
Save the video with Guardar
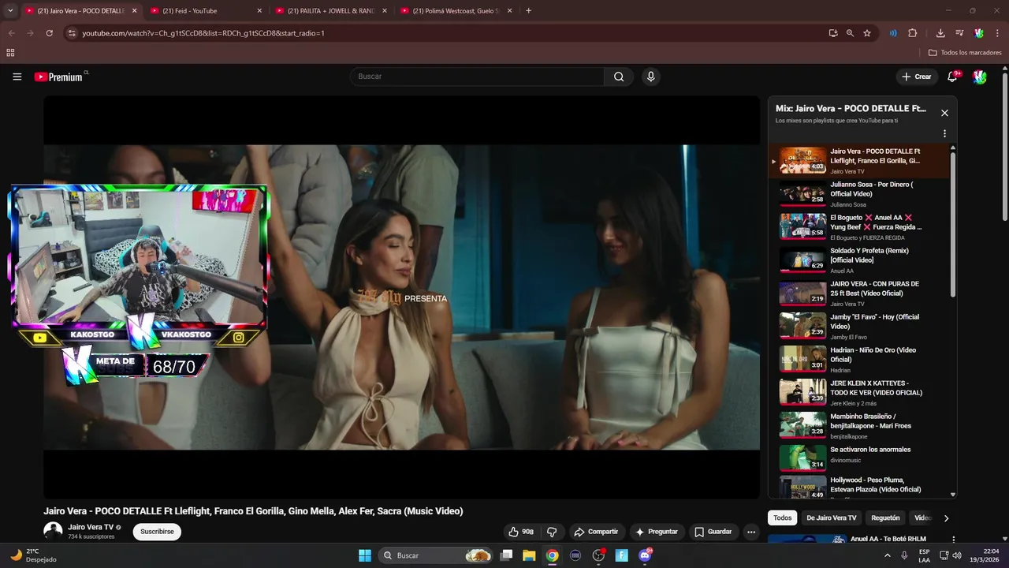[x=713, y=532]
